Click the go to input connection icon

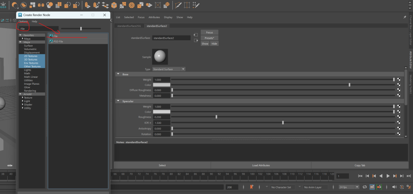coord(195,34)
